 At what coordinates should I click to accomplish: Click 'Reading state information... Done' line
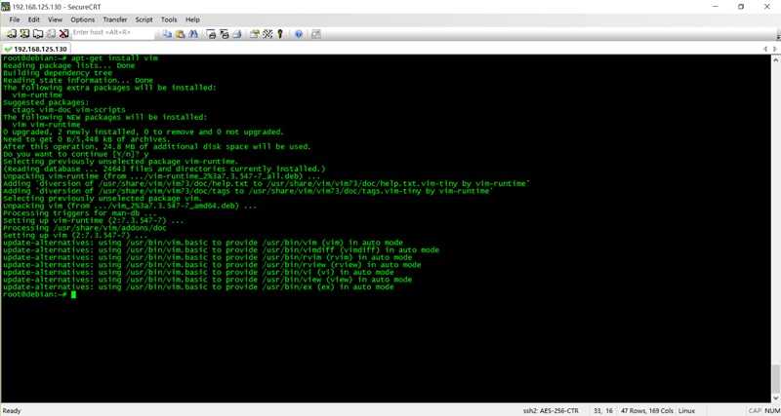pyautogui.click(x=78, y=81)
